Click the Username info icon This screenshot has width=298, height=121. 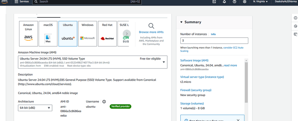tap(104, 102)
